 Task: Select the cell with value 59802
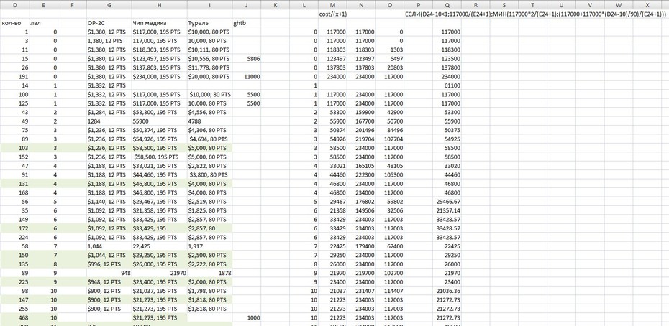tap(390, 202)
